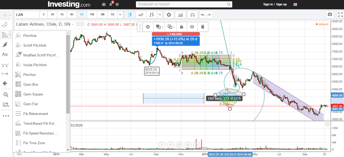Image resolution: width=344 pixels, height=157 pixels.
Task: Select the trend line drawing tool
Action: 5,25
